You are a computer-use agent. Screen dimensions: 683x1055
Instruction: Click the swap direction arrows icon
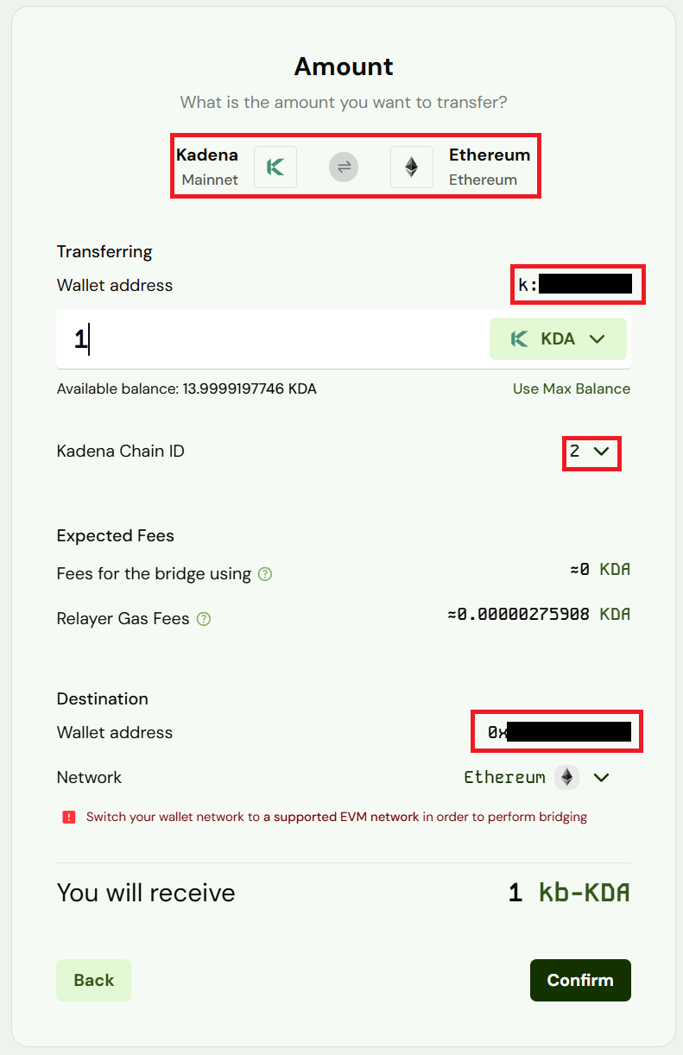344,167
